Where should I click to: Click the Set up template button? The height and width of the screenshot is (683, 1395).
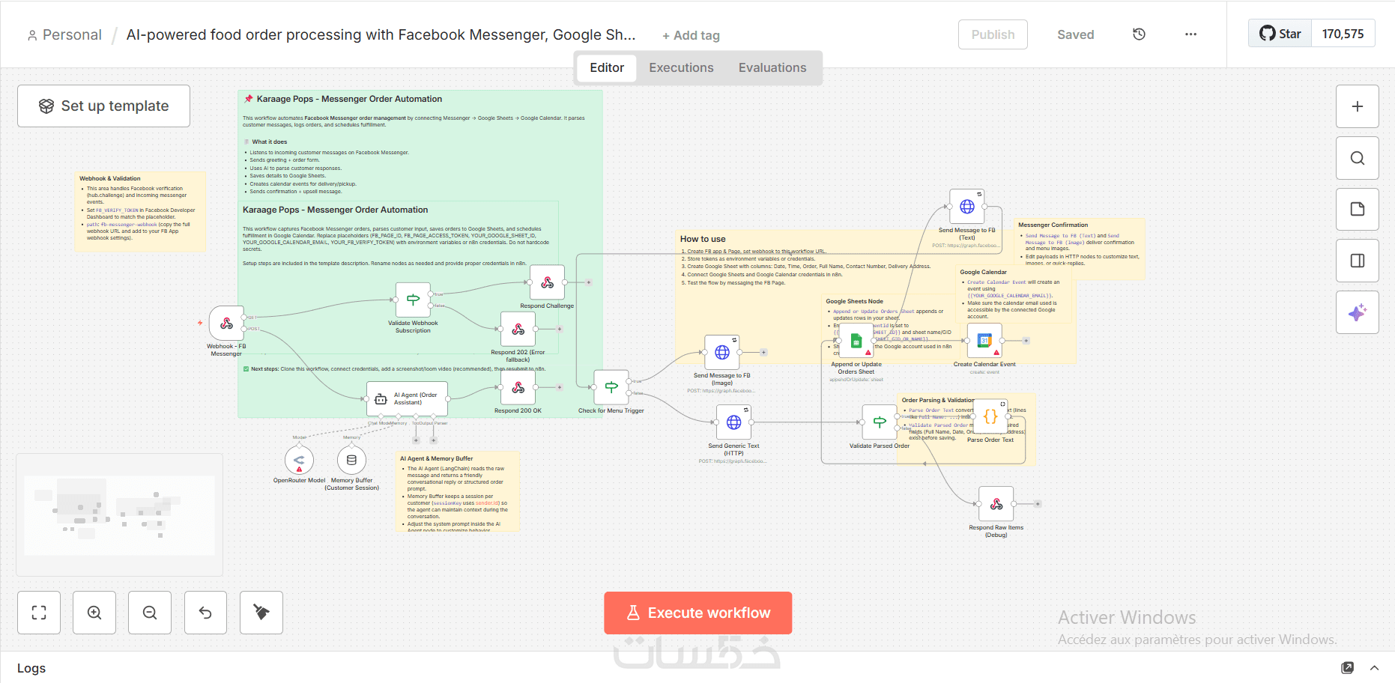click(x=103, y=106)
